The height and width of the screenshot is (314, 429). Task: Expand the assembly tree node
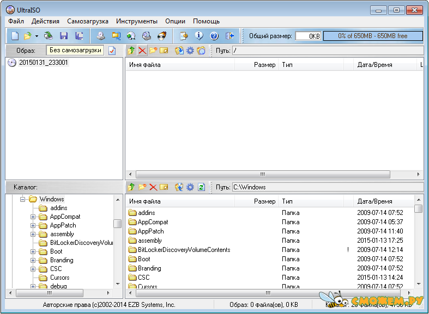tap(33, 234)
